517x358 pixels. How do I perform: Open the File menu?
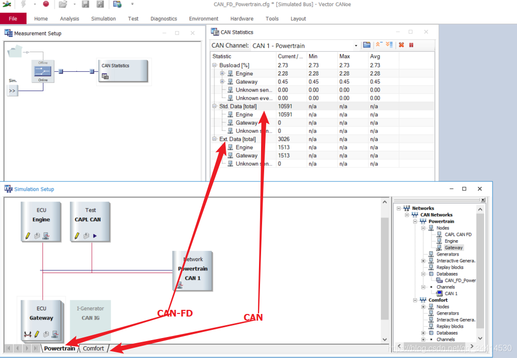pos(13,18)
